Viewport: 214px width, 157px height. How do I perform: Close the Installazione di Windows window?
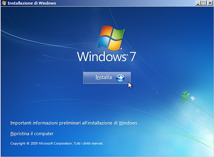tap(210, 3)
